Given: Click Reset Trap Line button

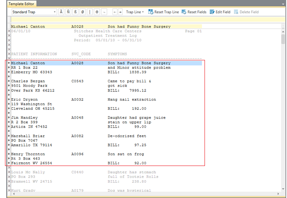Looking at the screenshot, I should coord(163,12).
